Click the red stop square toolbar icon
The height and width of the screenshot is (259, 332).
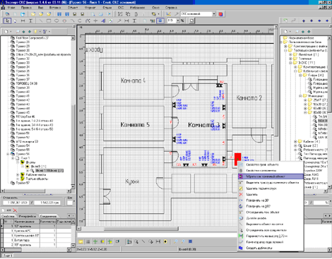(x=220, y=14)
